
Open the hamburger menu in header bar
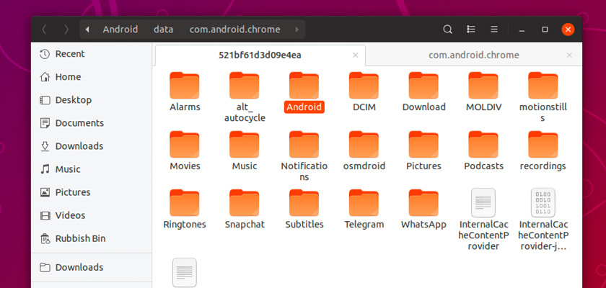click(494, 30)
